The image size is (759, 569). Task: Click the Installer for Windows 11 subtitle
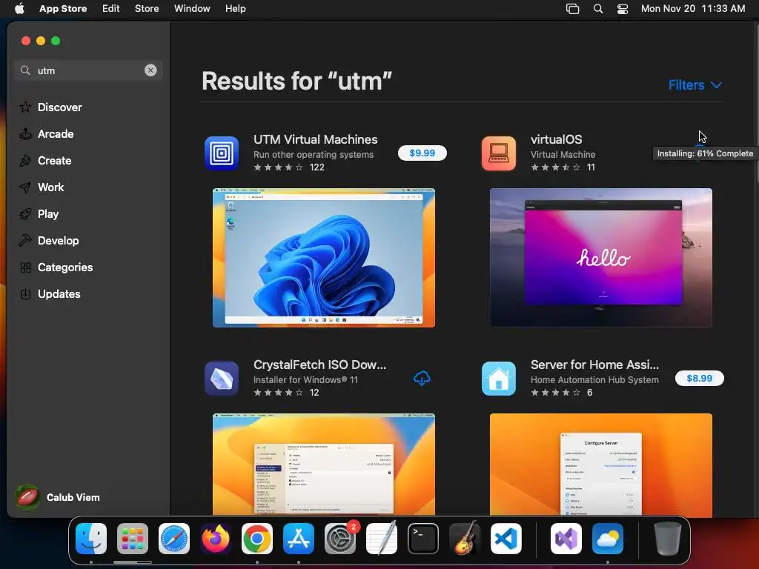(306, 380)
